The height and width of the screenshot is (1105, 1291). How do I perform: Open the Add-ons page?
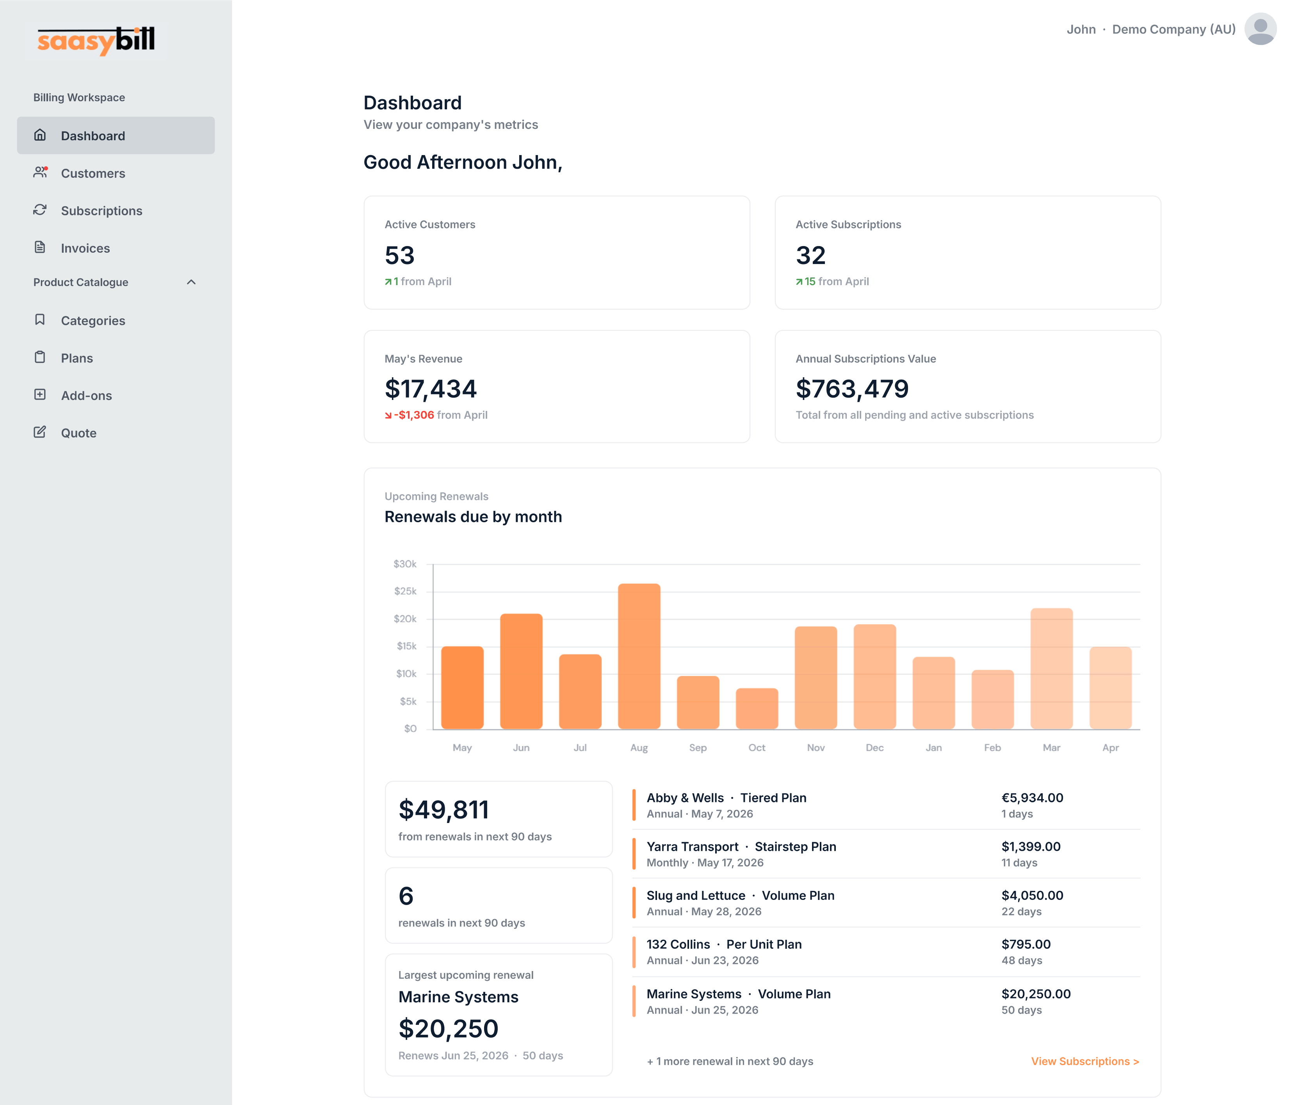coord(116,395)
